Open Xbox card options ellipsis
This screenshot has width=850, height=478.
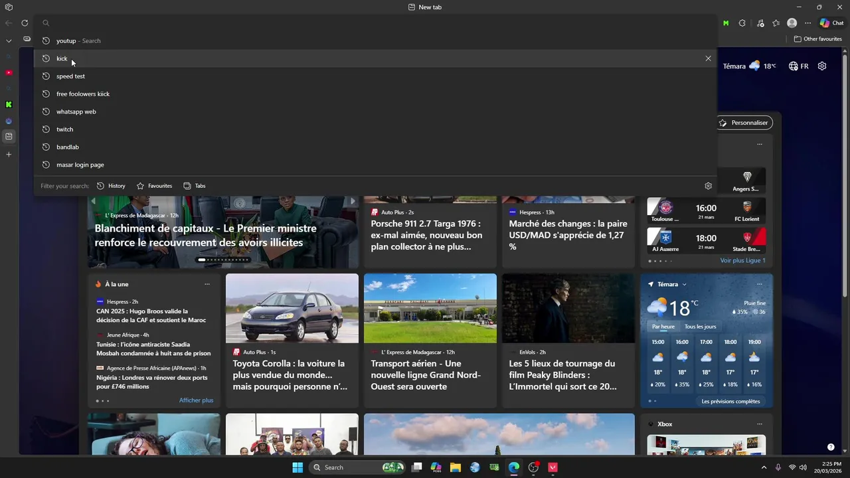click(x=760, y=424)
